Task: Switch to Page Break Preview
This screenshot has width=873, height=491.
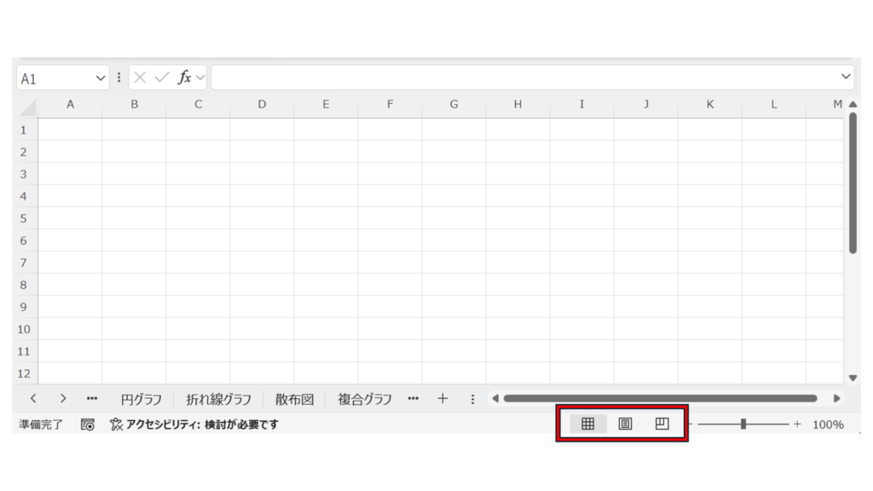Action: pyautogui.click(x=662, y=424)
